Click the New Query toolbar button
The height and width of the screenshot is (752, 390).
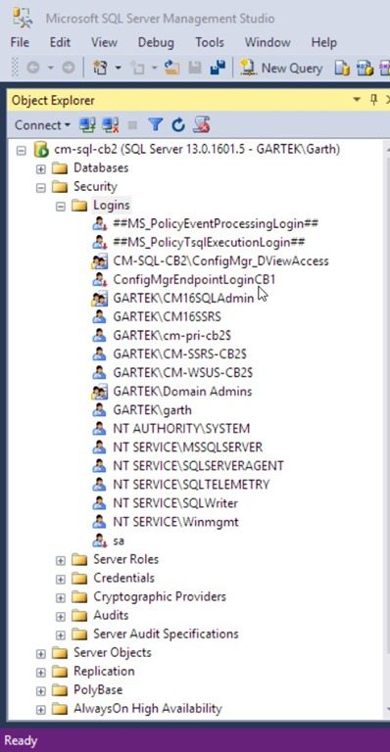(281, 69)
